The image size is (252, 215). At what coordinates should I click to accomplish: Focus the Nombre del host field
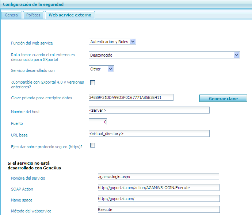(149, 110)
